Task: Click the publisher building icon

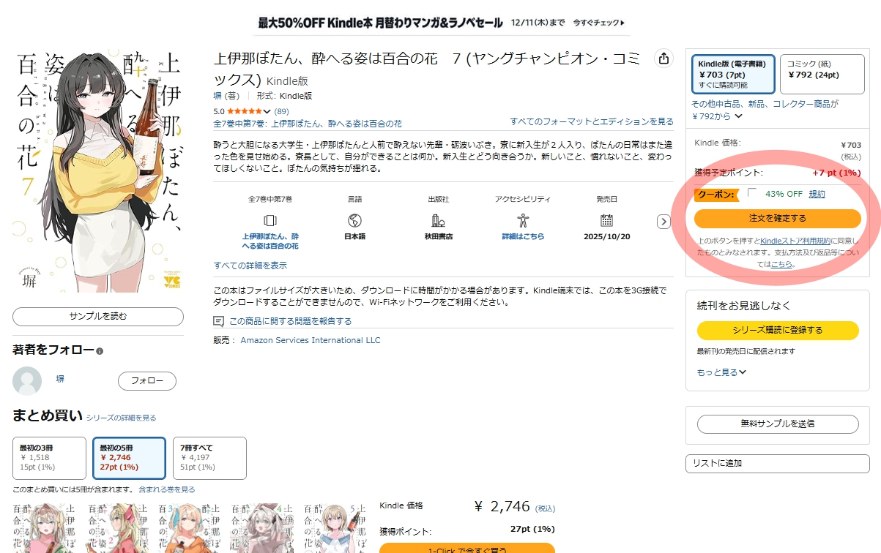Action: coord(439,220)
